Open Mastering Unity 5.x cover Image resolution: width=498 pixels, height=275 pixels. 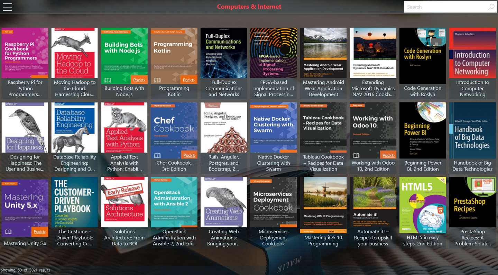click(x=25, y=207)
